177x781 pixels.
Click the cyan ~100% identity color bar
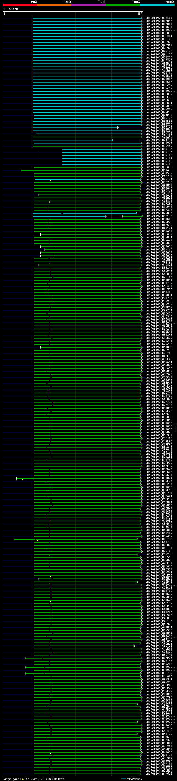157,5
